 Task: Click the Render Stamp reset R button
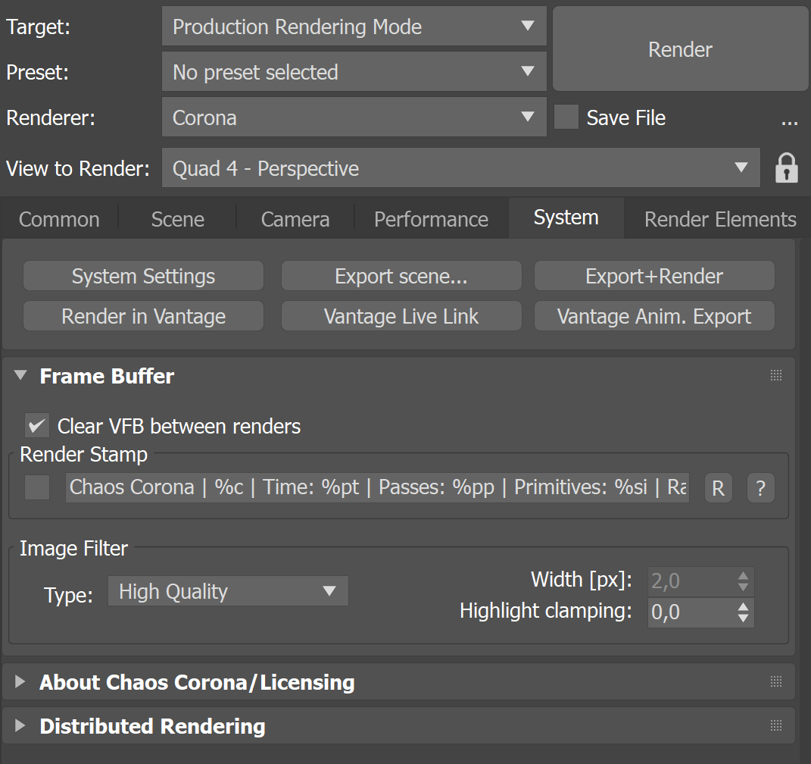click(719, 488)
